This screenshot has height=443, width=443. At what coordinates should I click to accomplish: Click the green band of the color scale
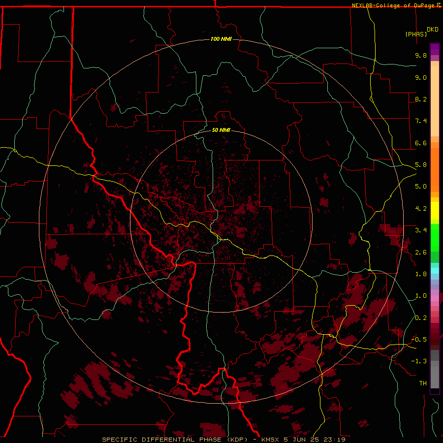point(435,238)
